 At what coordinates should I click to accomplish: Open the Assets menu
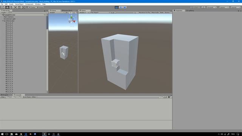click(11, 4)
